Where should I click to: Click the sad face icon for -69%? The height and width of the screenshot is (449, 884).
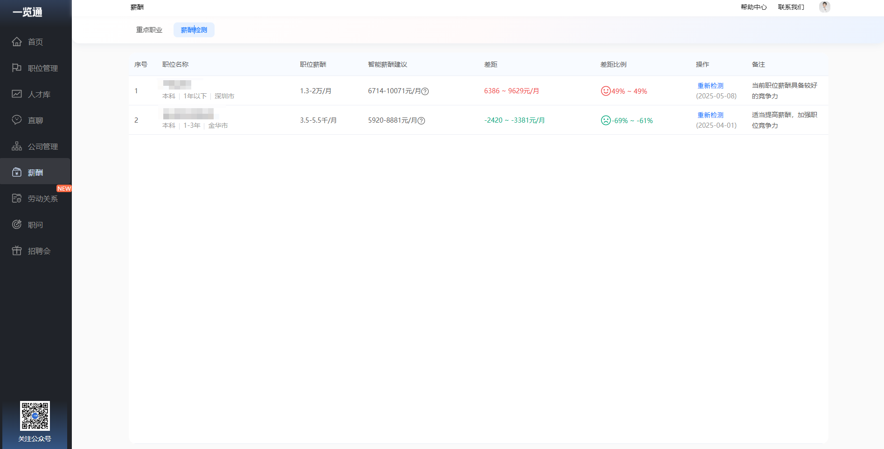pos(606,120)
